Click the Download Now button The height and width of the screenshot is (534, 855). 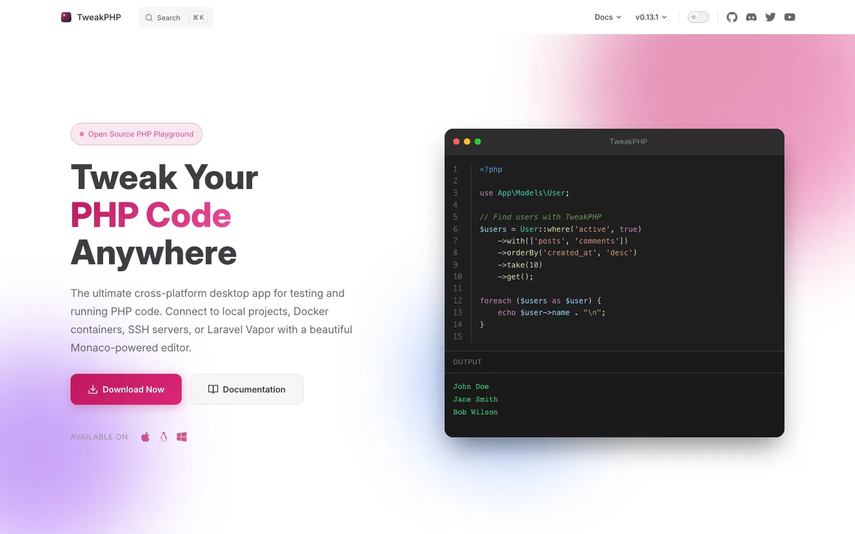pos(126,389)
